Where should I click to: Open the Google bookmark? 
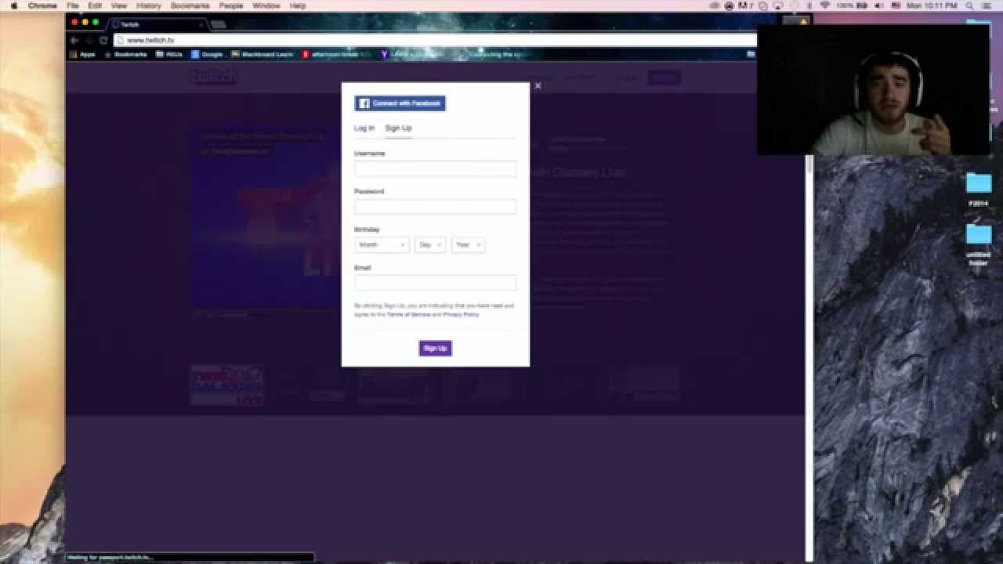[207, 55]
